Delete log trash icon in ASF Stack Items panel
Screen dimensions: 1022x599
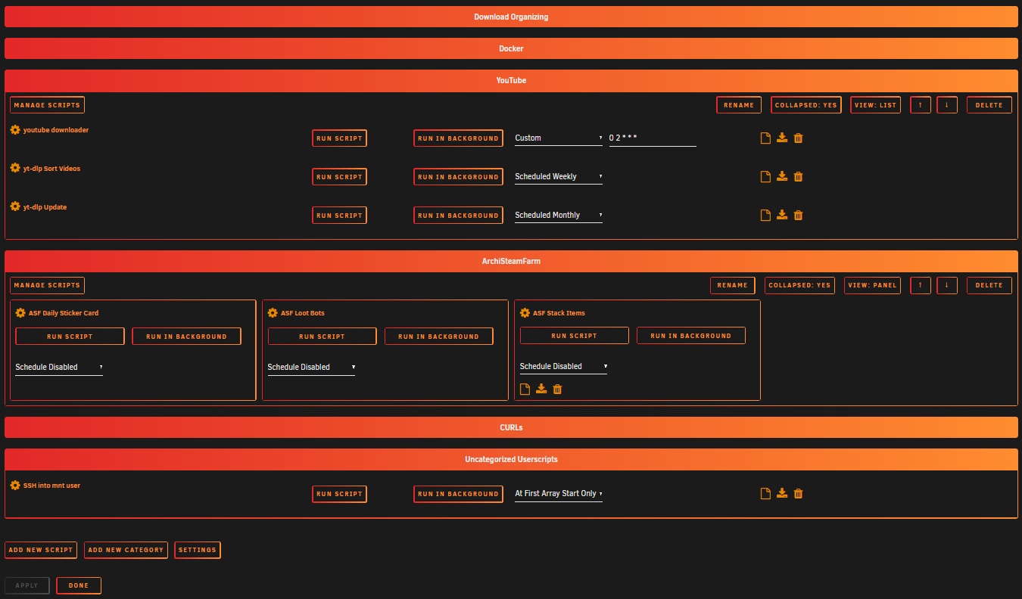[x=557, y=389]
